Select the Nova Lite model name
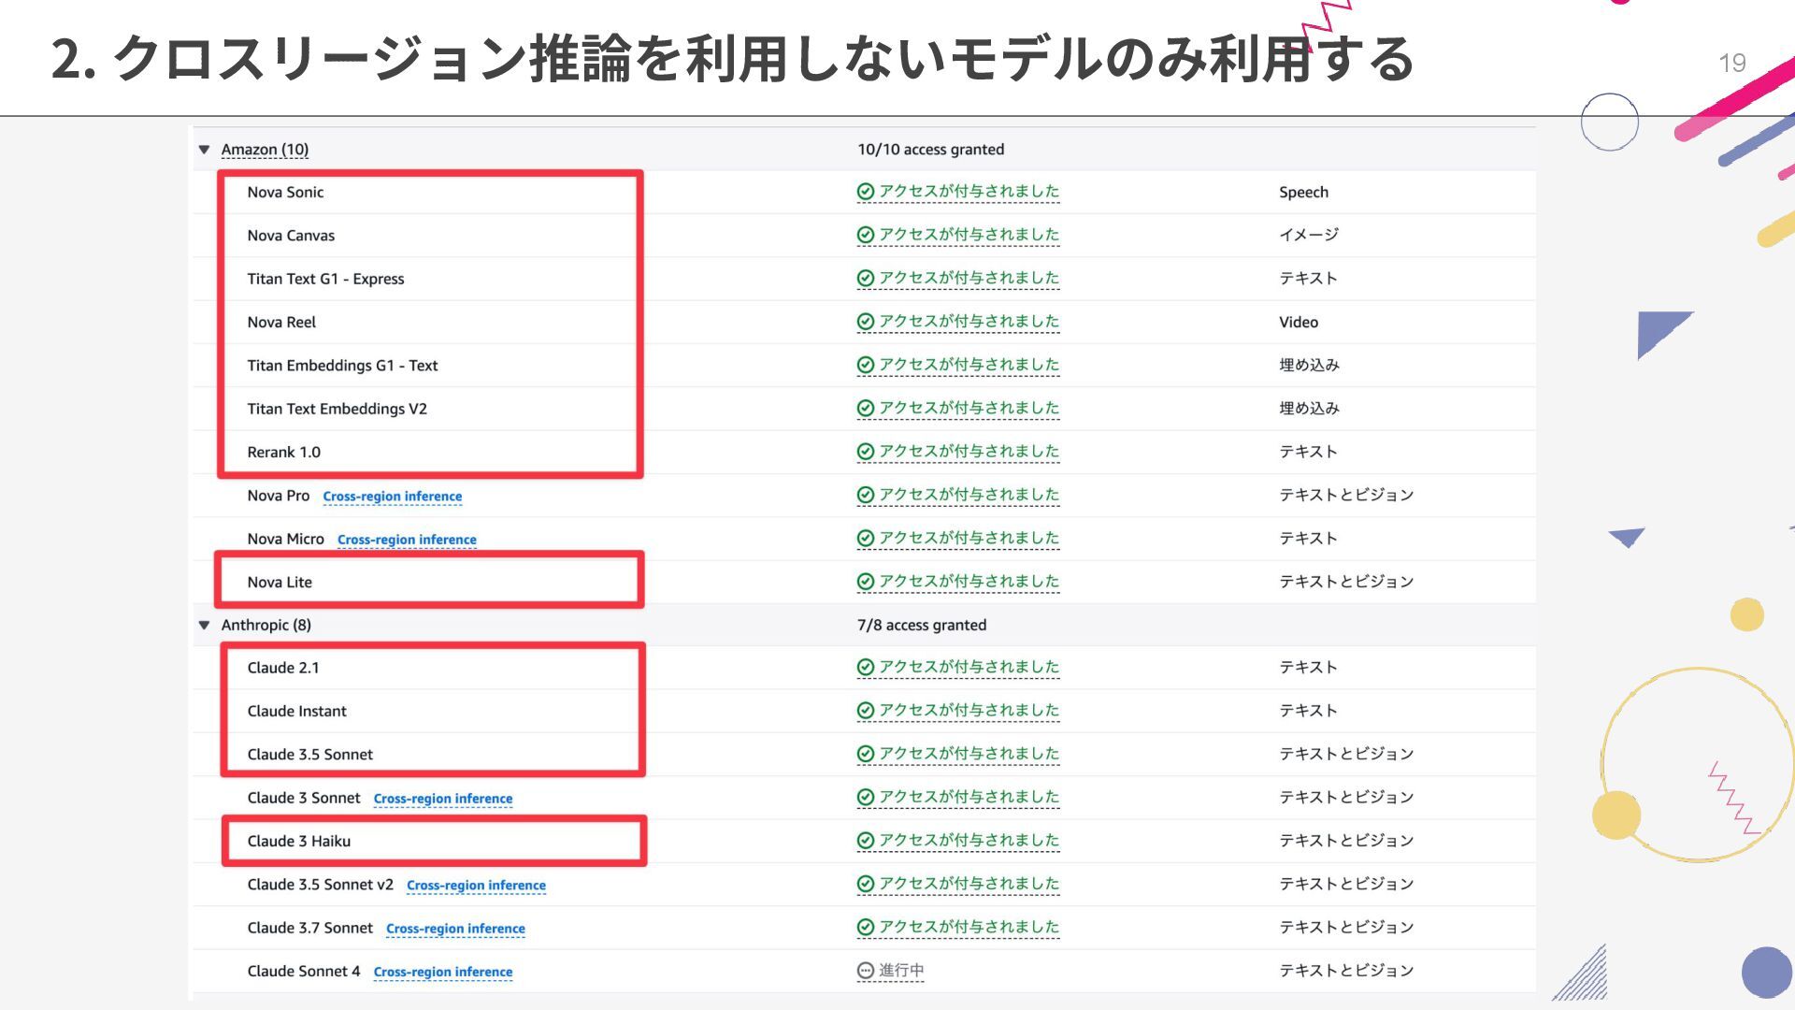 (280, 583)
